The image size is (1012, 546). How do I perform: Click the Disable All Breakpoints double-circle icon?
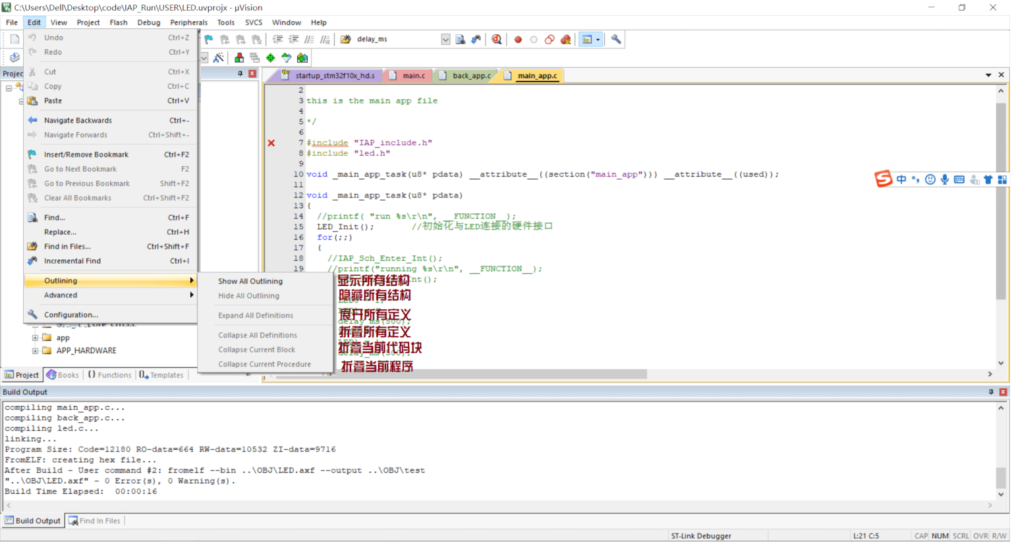pos(549,39)
